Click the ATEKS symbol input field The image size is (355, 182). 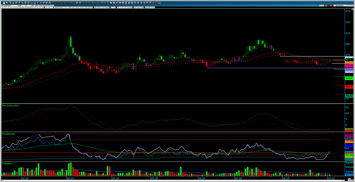[11, 6]
